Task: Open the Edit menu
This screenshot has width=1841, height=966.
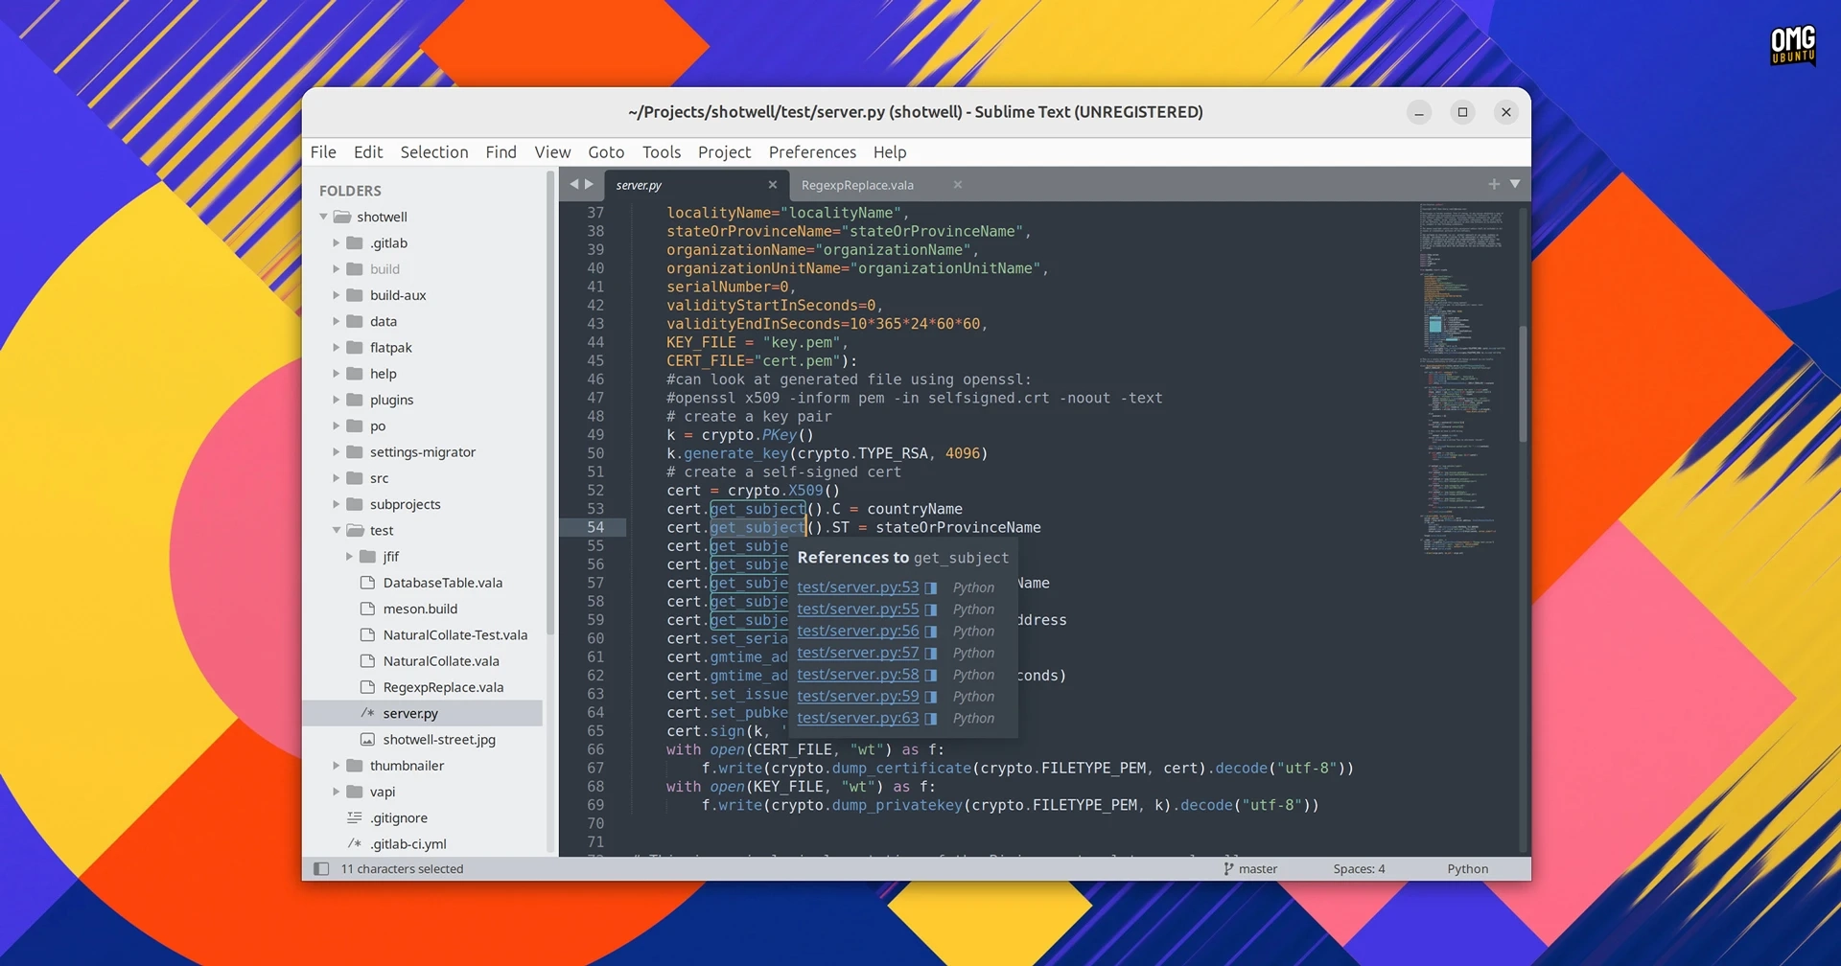Action: (x=368, y=152)
